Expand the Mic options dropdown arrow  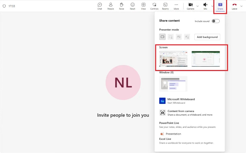click(x=212, y=6)
